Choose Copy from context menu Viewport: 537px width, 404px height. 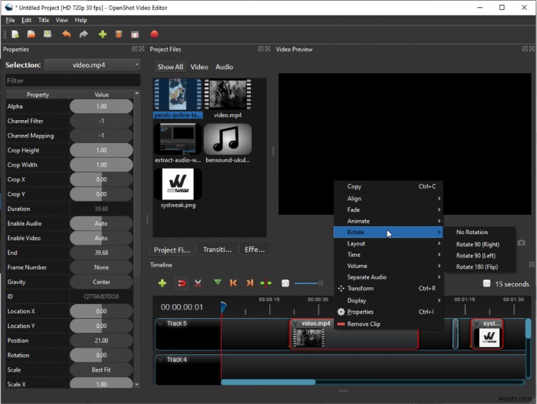(x=389, y=187)
